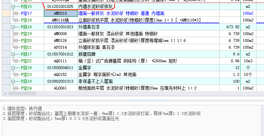Collapse the F目19 tree node
The image size is (264, 136).
(x=13, y=82)
